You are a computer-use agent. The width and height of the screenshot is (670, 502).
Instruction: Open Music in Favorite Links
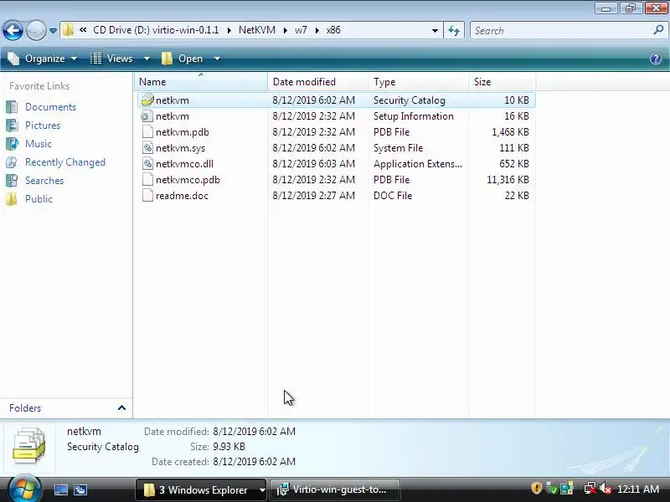(x=39, y=144)
